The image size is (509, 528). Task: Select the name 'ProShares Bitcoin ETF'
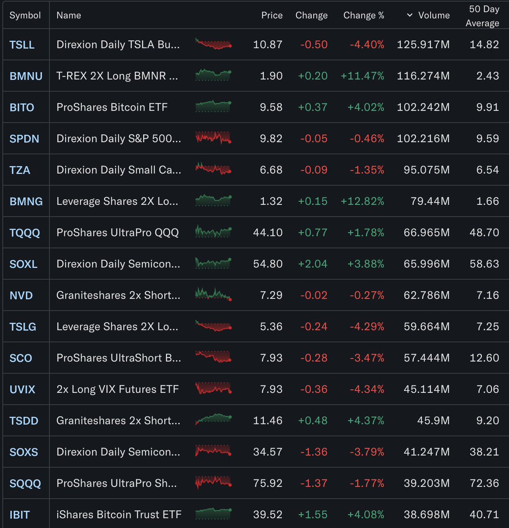(112, 107)
